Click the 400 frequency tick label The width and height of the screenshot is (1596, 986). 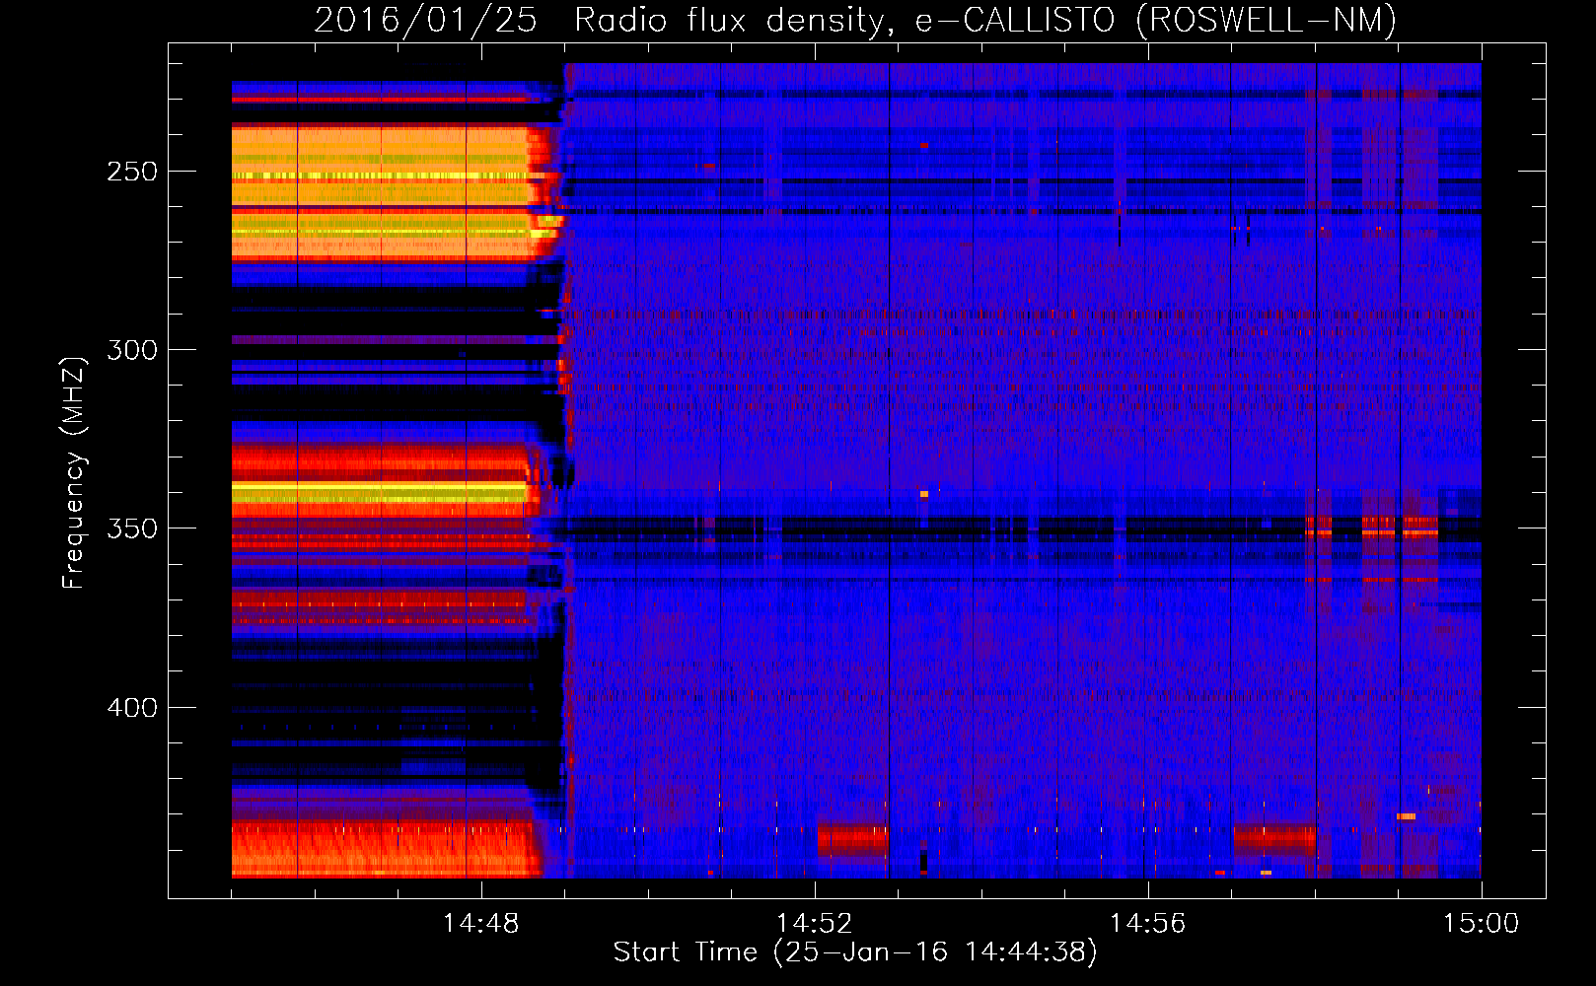132,708
